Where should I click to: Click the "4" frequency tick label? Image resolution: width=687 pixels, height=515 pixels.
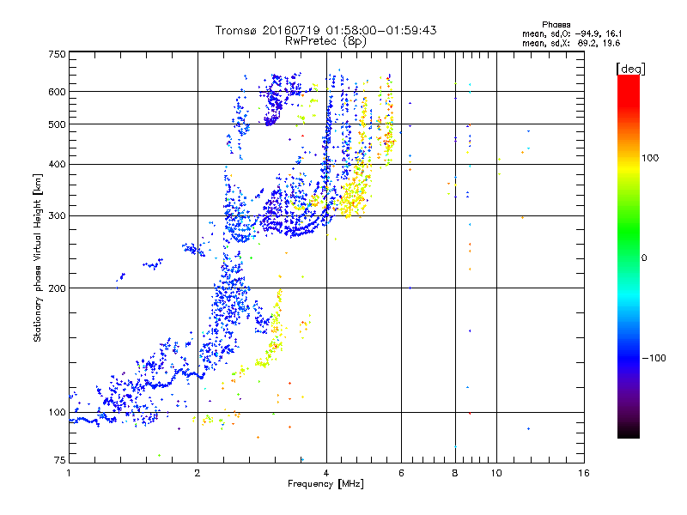(x=326, y=473)
